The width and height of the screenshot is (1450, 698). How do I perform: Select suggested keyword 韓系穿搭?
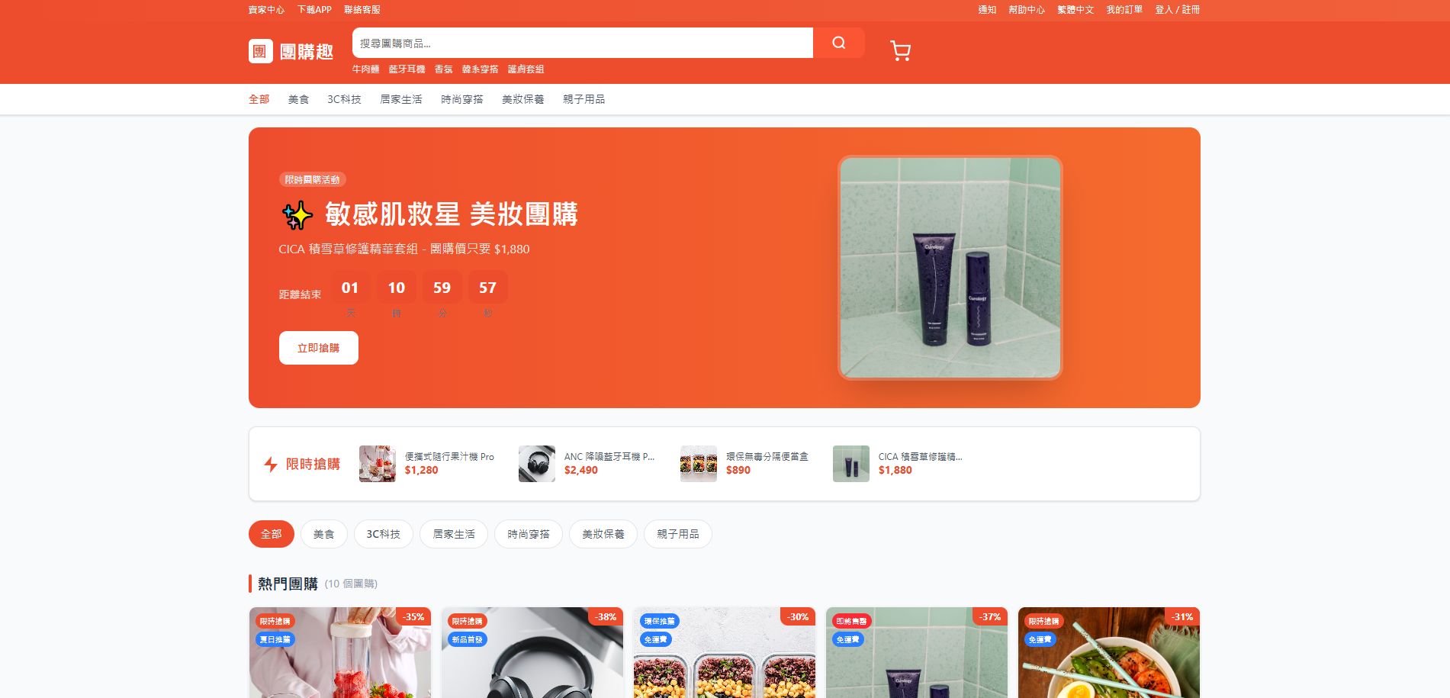tap(481, 69)
